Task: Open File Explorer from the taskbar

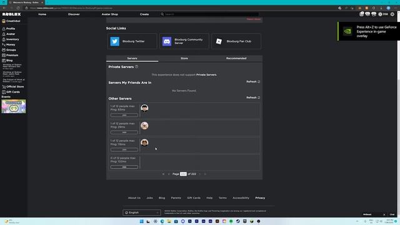Action: 169,221
